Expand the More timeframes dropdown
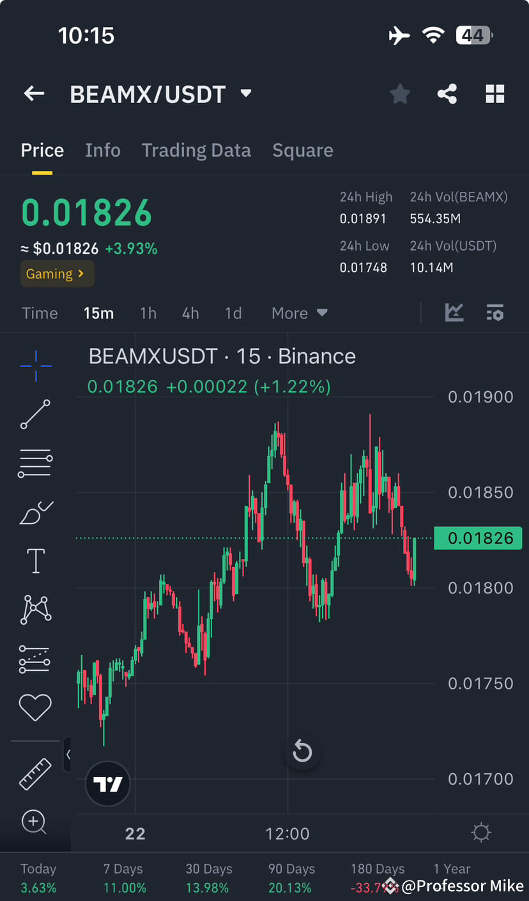This screenshot has width=529, height=901. point(299,313)
